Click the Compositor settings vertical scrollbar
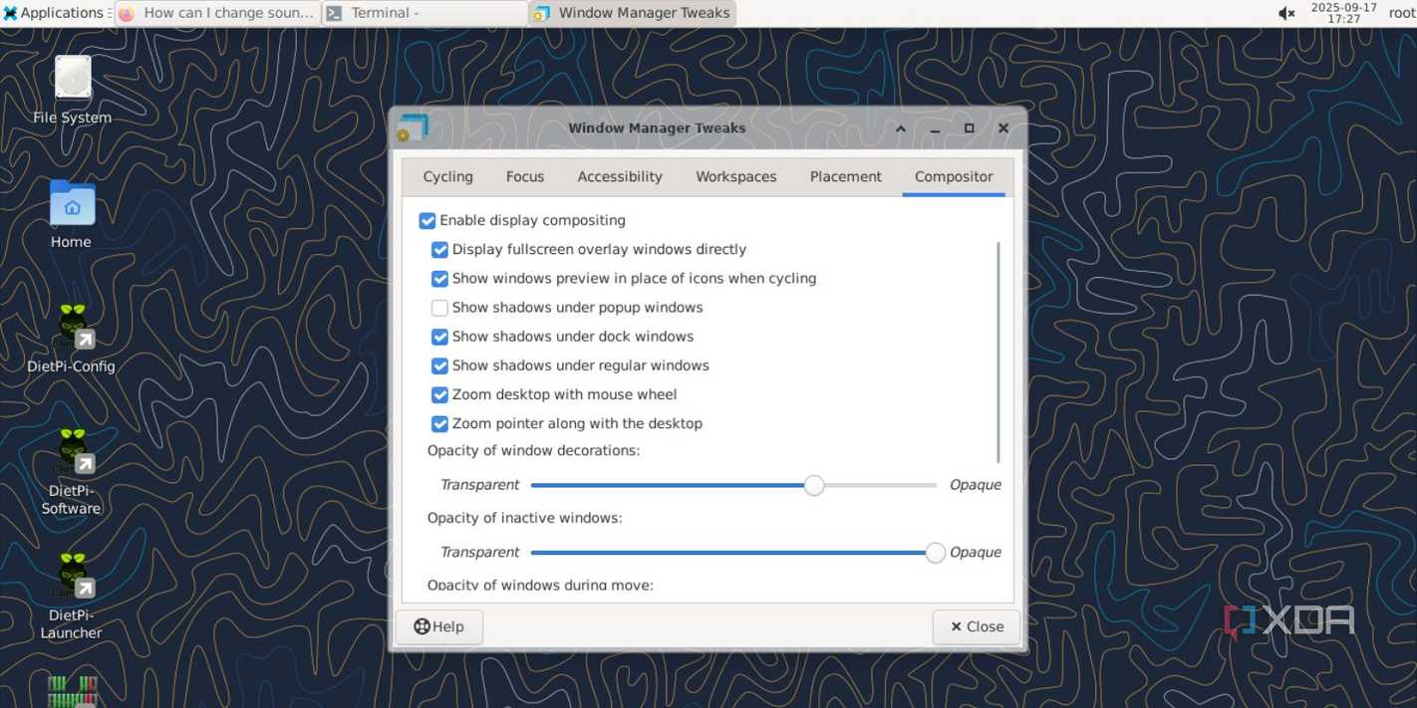Image resolution: width=1417 pixels, height=708 pixels. (998, 352)
